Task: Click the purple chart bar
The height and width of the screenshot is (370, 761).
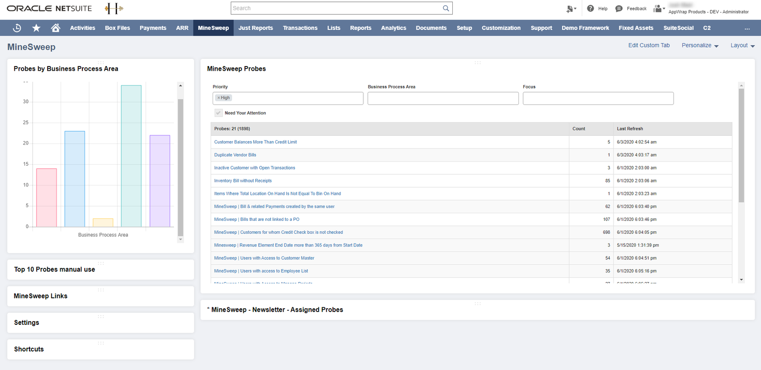Action: click(x=160, y=181)
